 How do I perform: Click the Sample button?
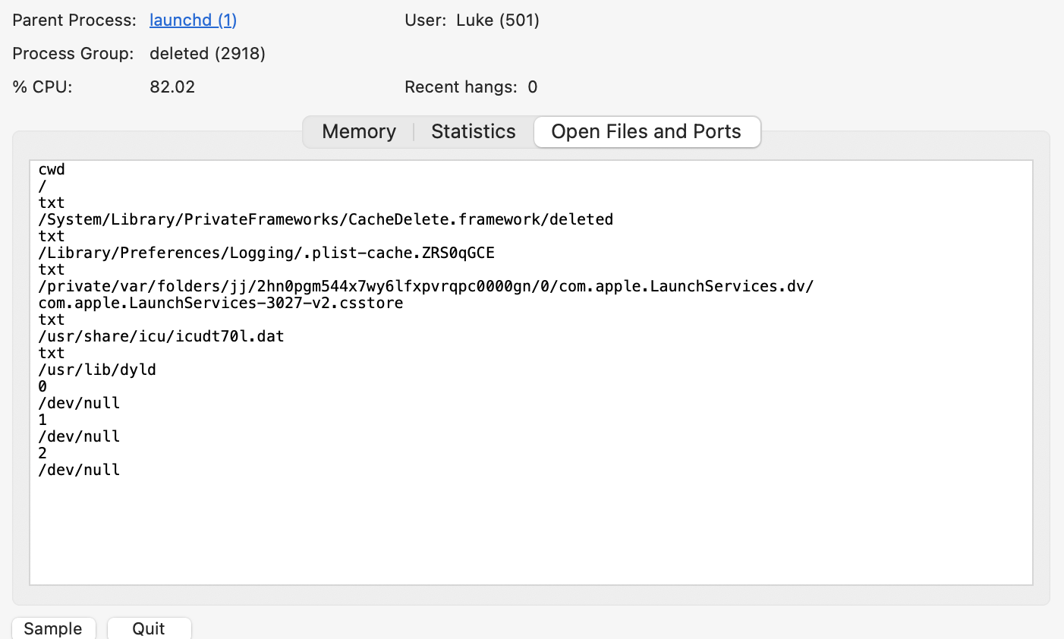point(52,628)
